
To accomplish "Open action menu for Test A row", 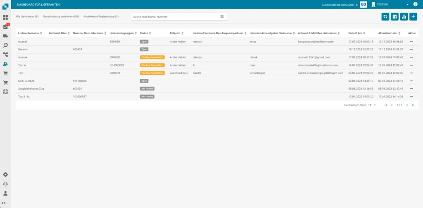I will pyautogui.click(x=411, y=65).
